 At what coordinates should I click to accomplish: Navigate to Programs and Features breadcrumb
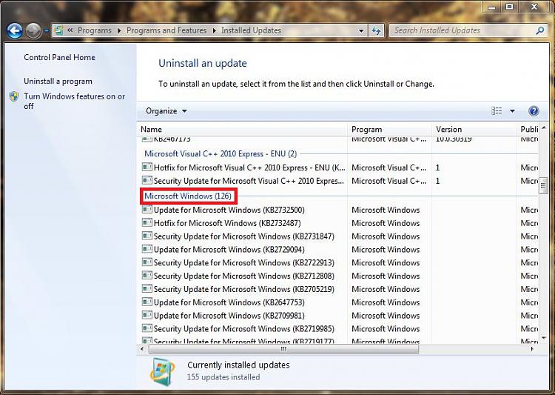pos(166,30)
